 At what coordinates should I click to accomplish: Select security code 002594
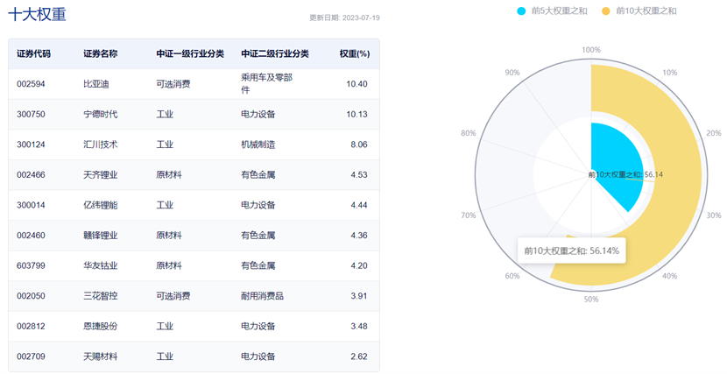point(31,84)
